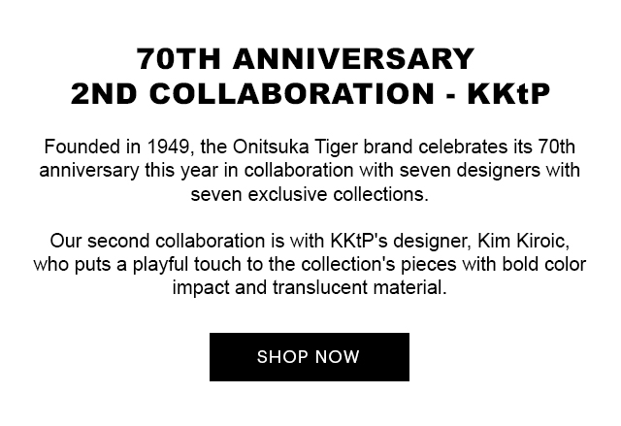Viewport: 621px width, 426px height.
Task: Click the SHOP NOW button
Action: click(x=309, y=357)
